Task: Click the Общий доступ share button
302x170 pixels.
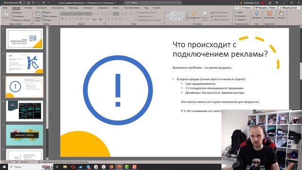Action: tap(289, 8)
